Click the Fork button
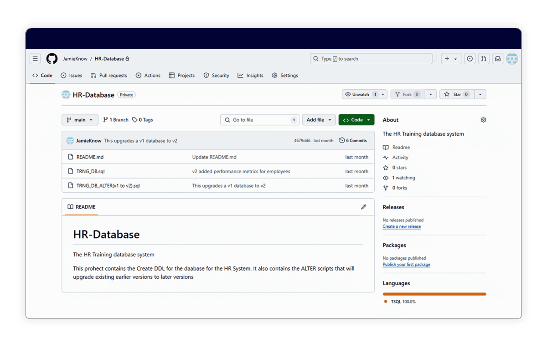The image size is (547, 348). point(408,94)
